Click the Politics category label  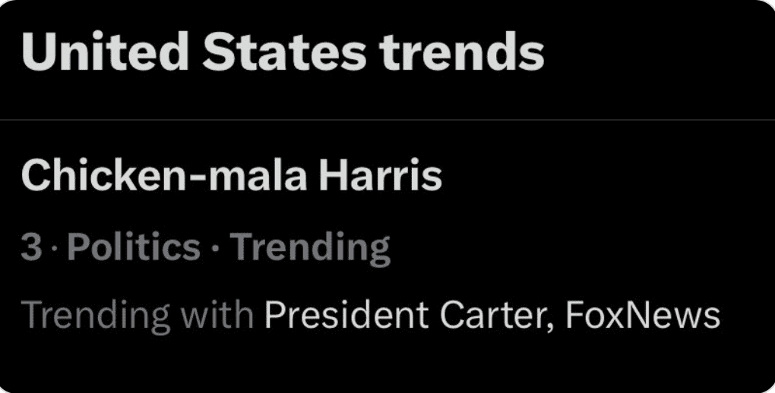click(x=134, y=248)
